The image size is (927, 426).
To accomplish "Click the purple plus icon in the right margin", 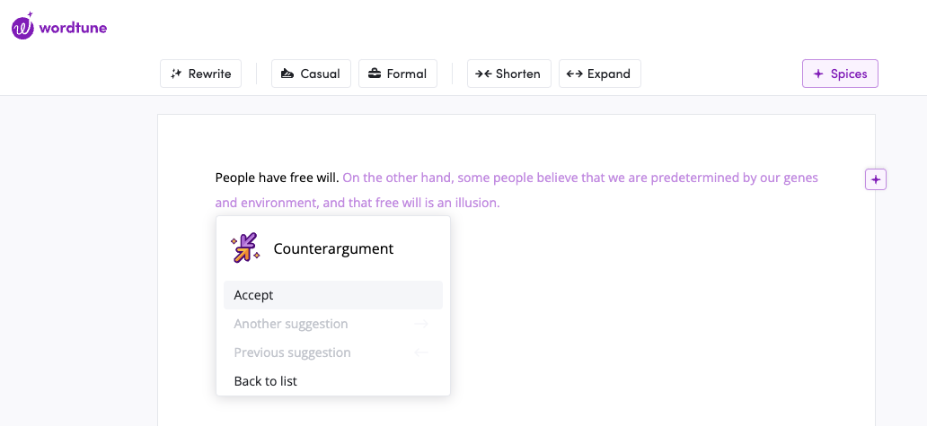I will coord(876,179).
